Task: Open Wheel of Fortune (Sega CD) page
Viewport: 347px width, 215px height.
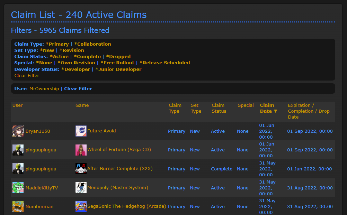Action: [119, 150]
